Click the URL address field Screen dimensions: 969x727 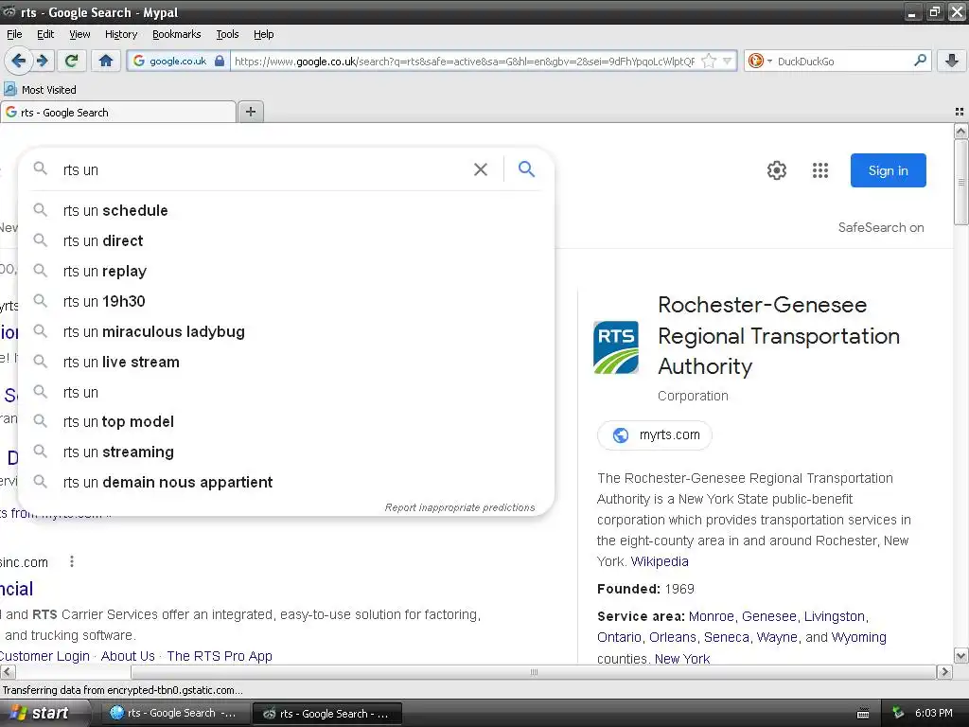point(465,61)
